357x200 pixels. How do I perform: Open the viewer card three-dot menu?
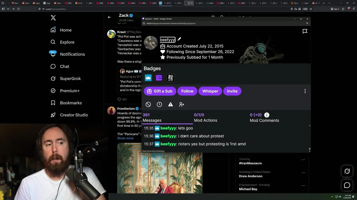[305, 91]
